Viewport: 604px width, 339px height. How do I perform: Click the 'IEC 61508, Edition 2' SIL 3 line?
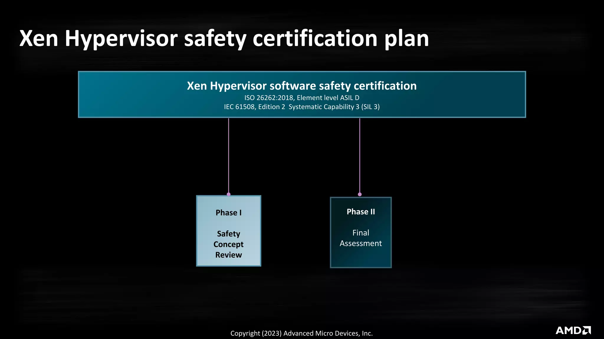(x=302, y=107)
